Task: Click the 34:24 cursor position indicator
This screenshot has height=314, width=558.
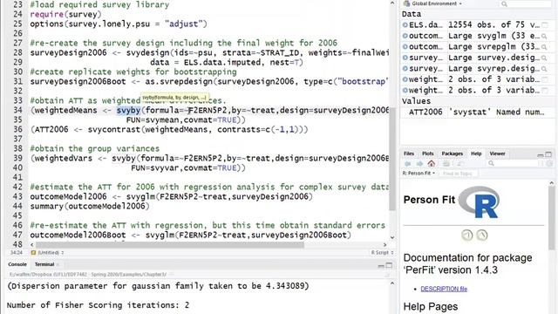Action: click(x=17, y=252)
